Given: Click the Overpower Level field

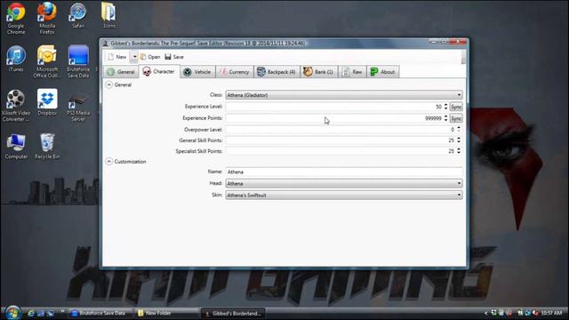Looking at the screenshot, I should point(341,130).
